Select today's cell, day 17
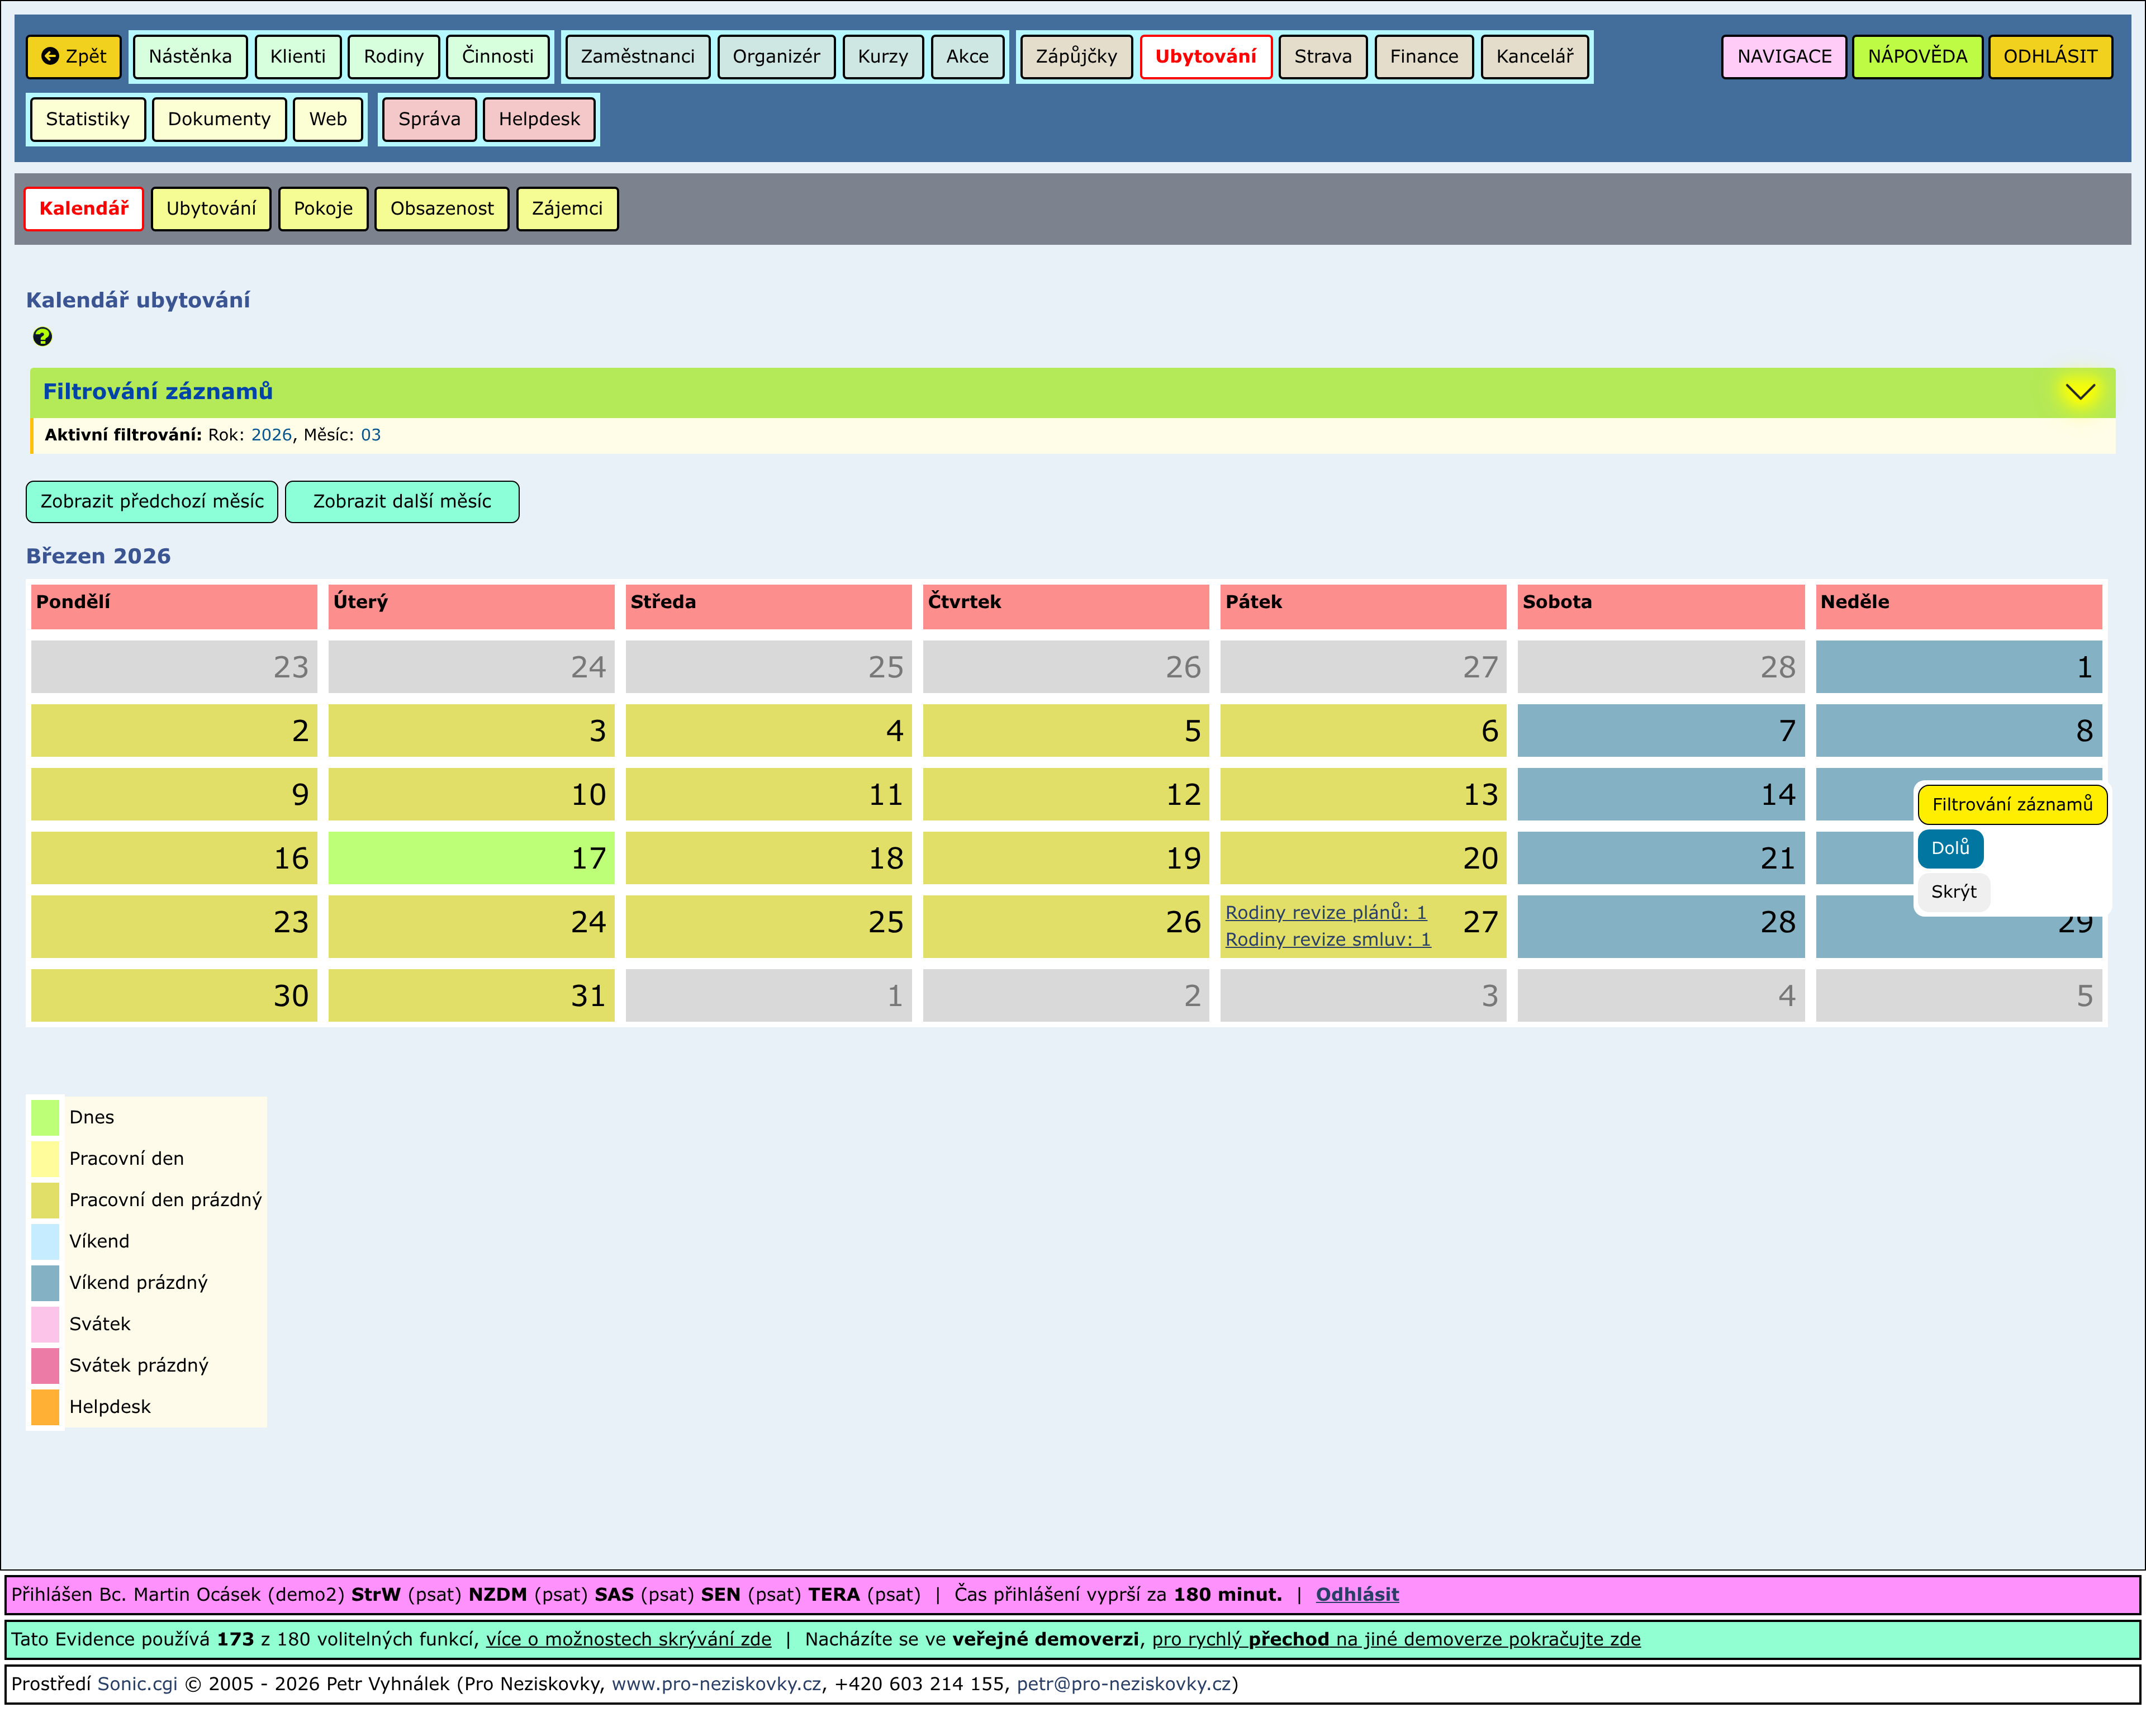2146x1736 pixels. pyautogui.click(x=471, y=858)
